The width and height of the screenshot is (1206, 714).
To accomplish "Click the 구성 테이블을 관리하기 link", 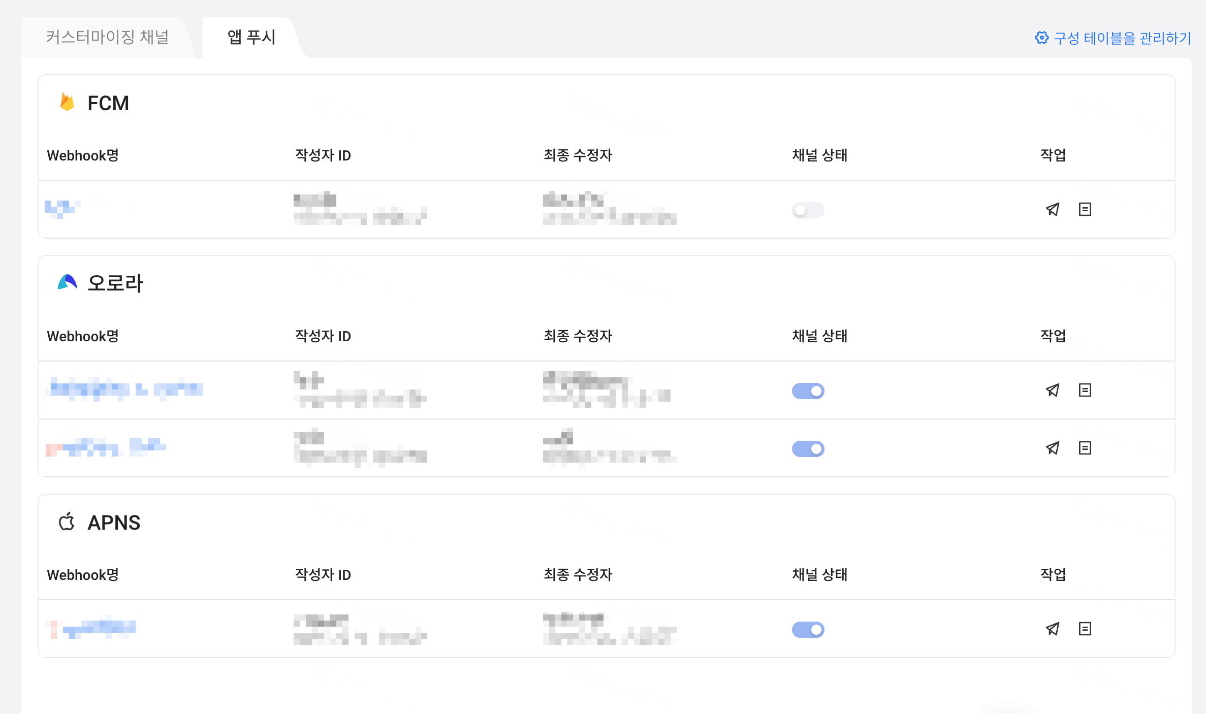I will 1122,38.
